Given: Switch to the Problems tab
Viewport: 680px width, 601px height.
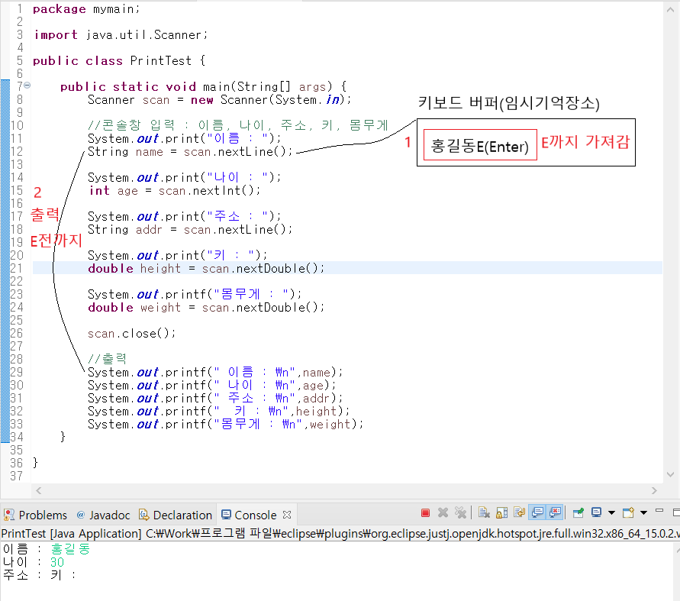Looking at the screenshot, I should 35,515.
